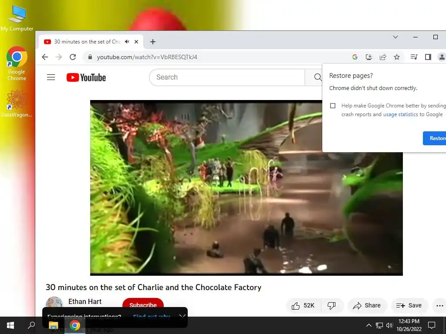Mute the tab using speaker icon

[x=127, y=42]
